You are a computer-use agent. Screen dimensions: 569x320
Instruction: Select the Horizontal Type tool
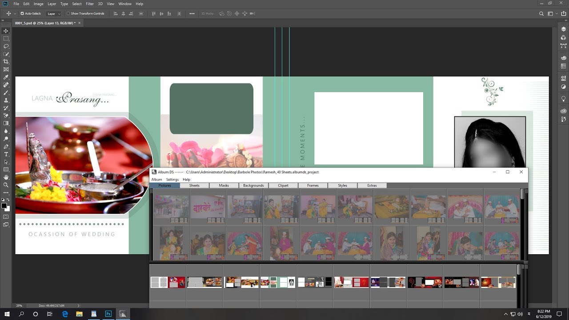point(6,154)
